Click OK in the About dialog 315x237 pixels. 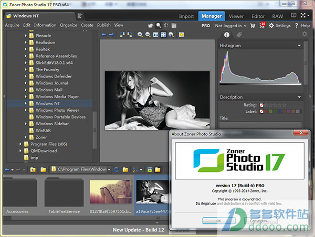tap(219, 221)
